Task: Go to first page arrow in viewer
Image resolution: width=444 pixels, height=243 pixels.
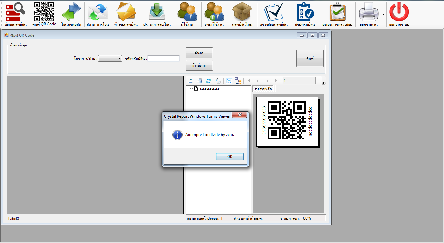Action: tap(249, 81)
